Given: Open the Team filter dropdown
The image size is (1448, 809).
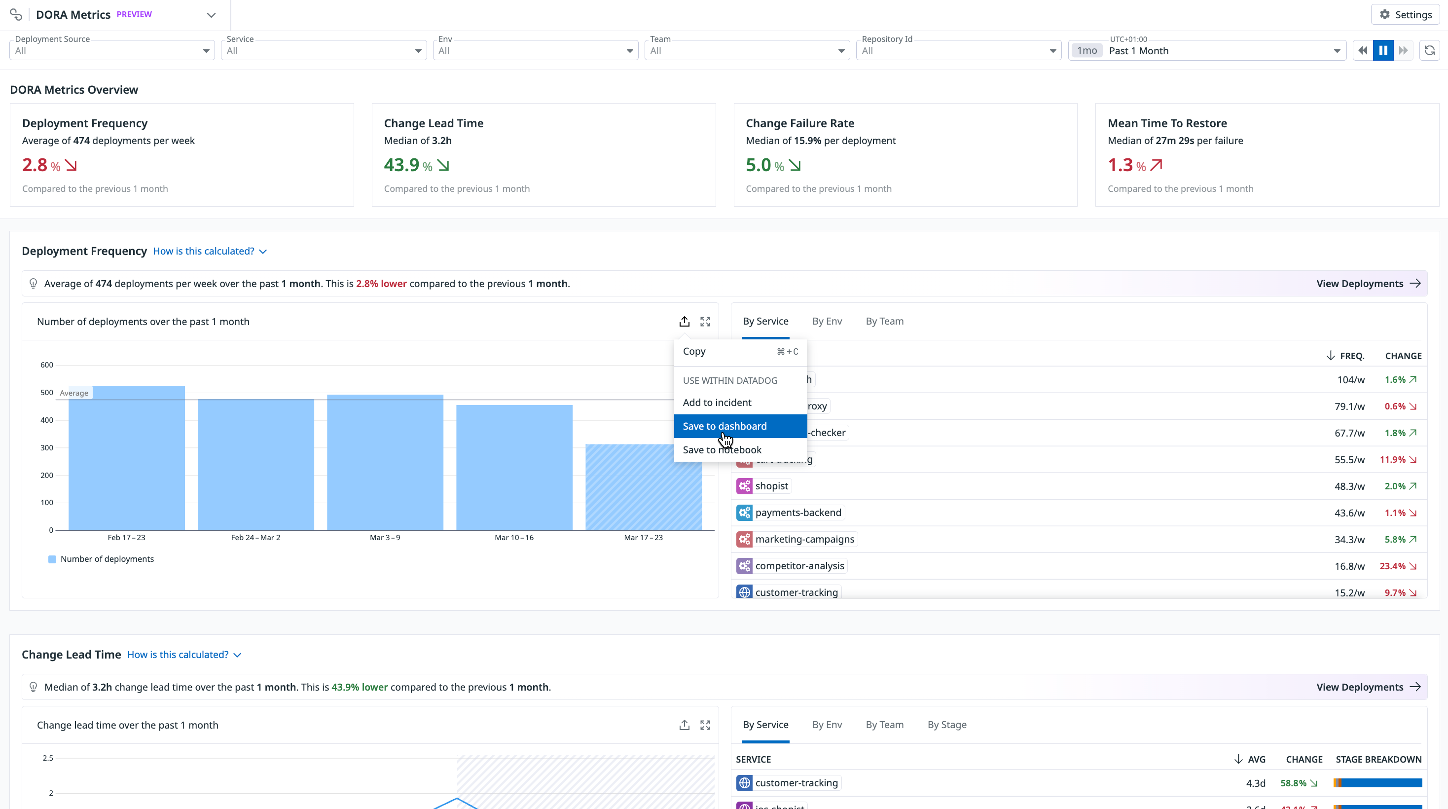Looking at the screenshot, I should [747, 51].
